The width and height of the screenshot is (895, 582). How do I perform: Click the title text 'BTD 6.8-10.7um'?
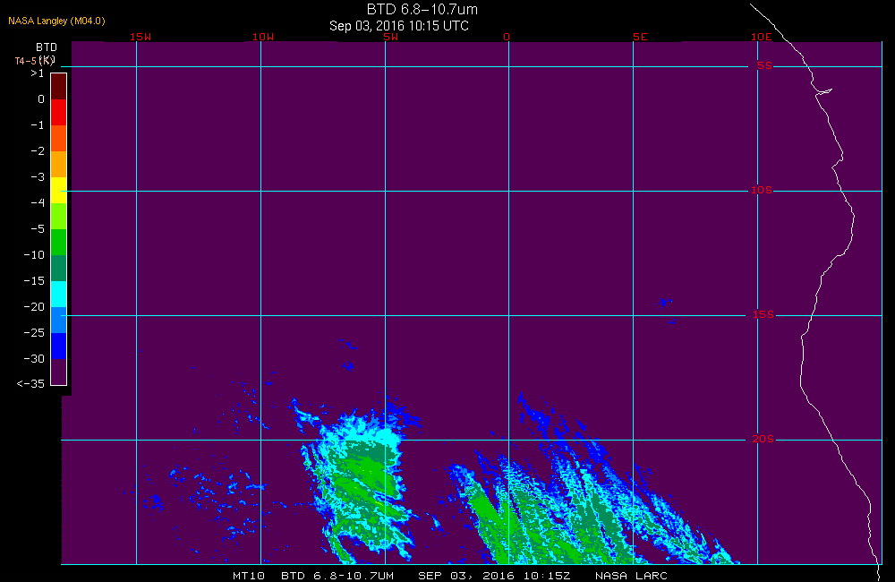coord(422,9)
